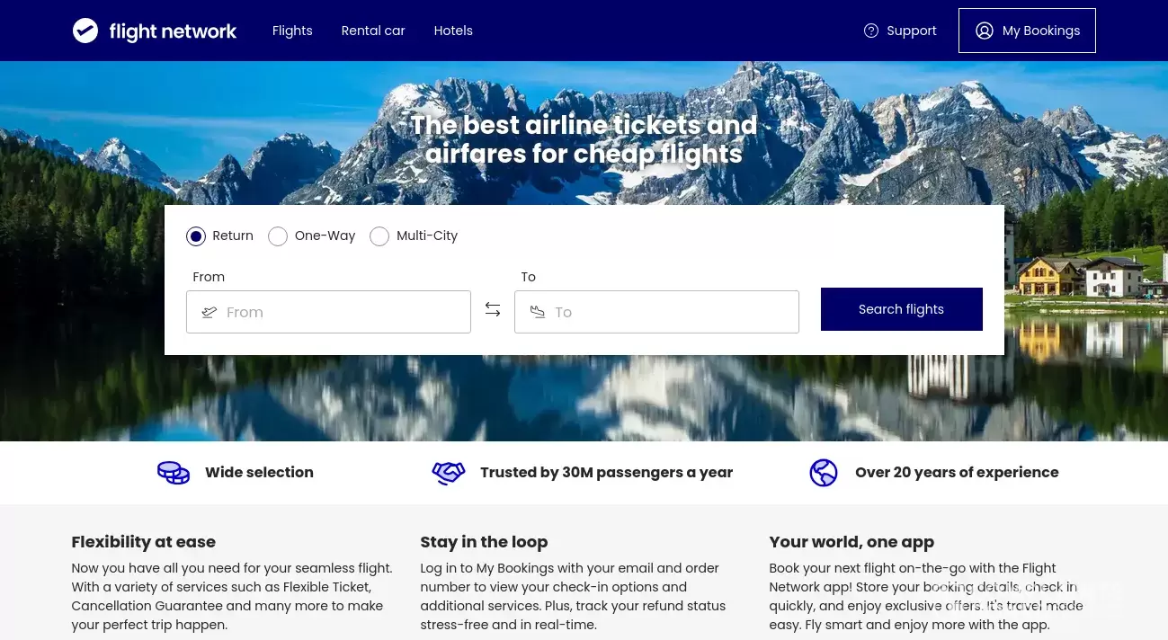1168x640 pixels.
Task: Swap origin and destination with arrows icon
Action: (493, 309)
